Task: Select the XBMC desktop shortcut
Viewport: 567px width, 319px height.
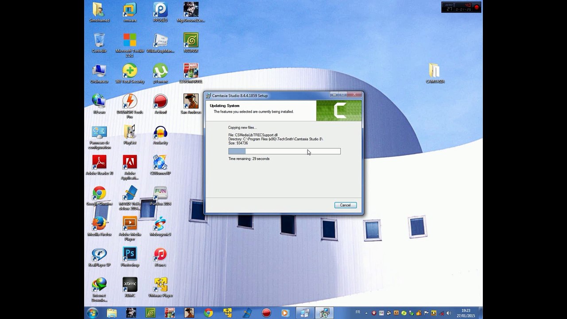Action: click(x=130, y=287)
